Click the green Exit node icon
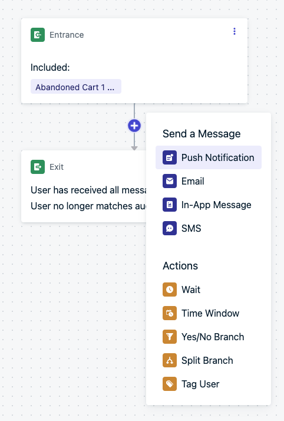284x421 pixels. coord(38,167)
